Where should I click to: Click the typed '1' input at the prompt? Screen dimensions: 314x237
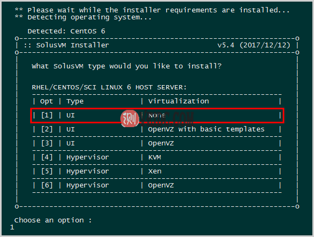(x=12, y=227)
